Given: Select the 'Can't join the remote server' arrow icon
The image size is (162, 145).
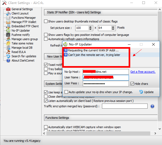Looking at the screenshot, I should pos(66,55).
